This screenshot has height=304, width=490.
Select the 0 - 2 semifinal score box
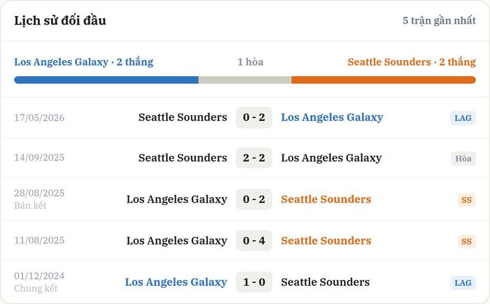(254, 199)
